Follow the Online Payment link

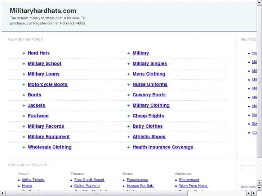point(87,186)
